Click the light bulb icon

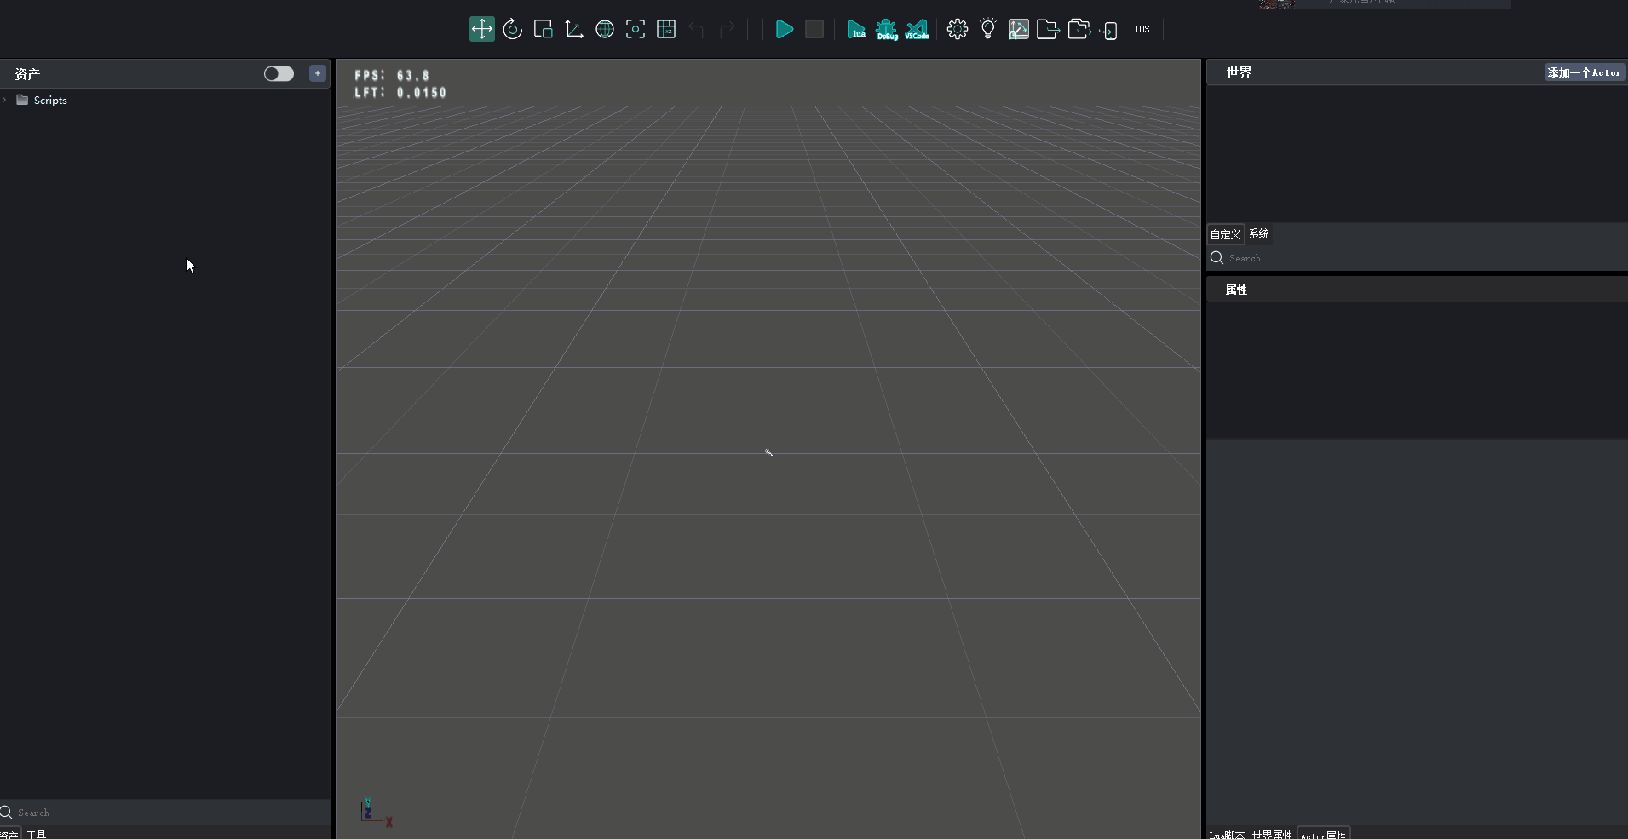(988, 29)
